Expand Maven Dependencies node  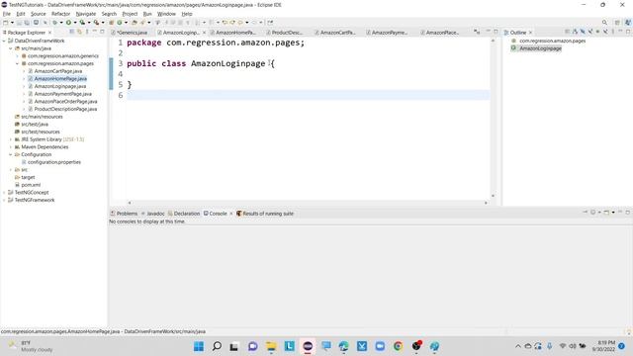[x=11, y=147]
